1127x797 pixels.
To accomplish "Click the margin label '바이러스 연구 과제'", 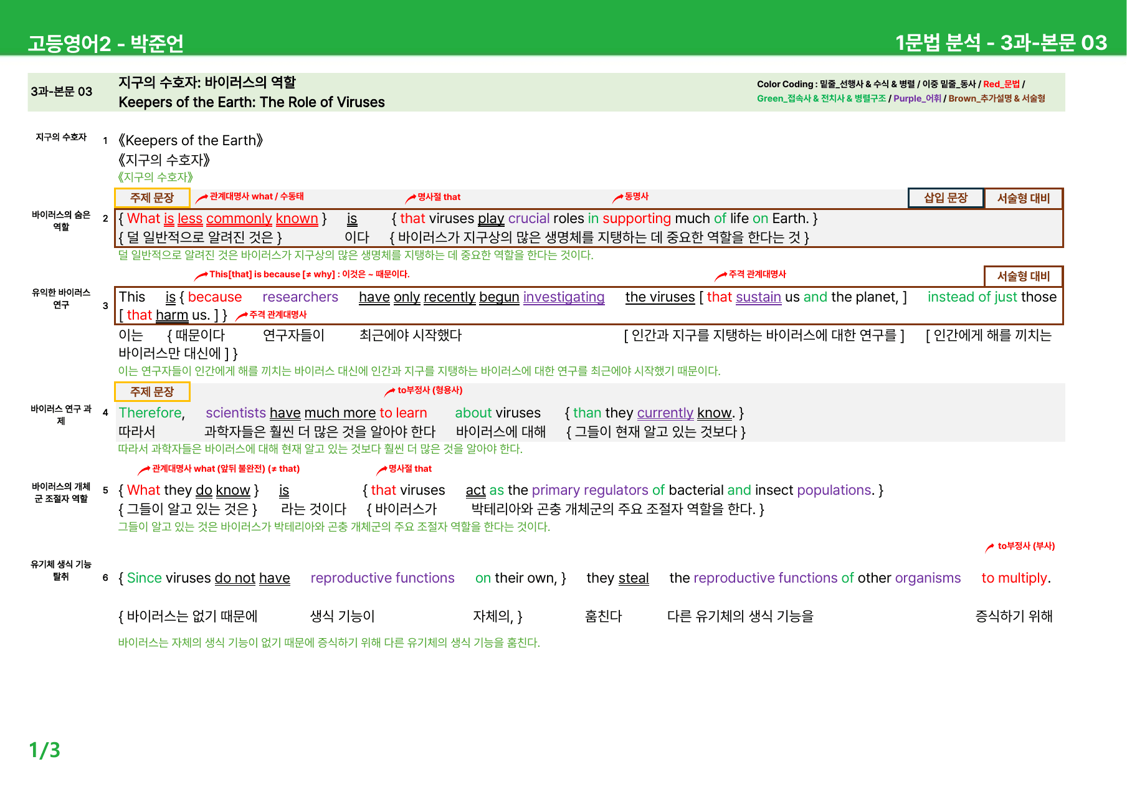I will click(61, 415).
